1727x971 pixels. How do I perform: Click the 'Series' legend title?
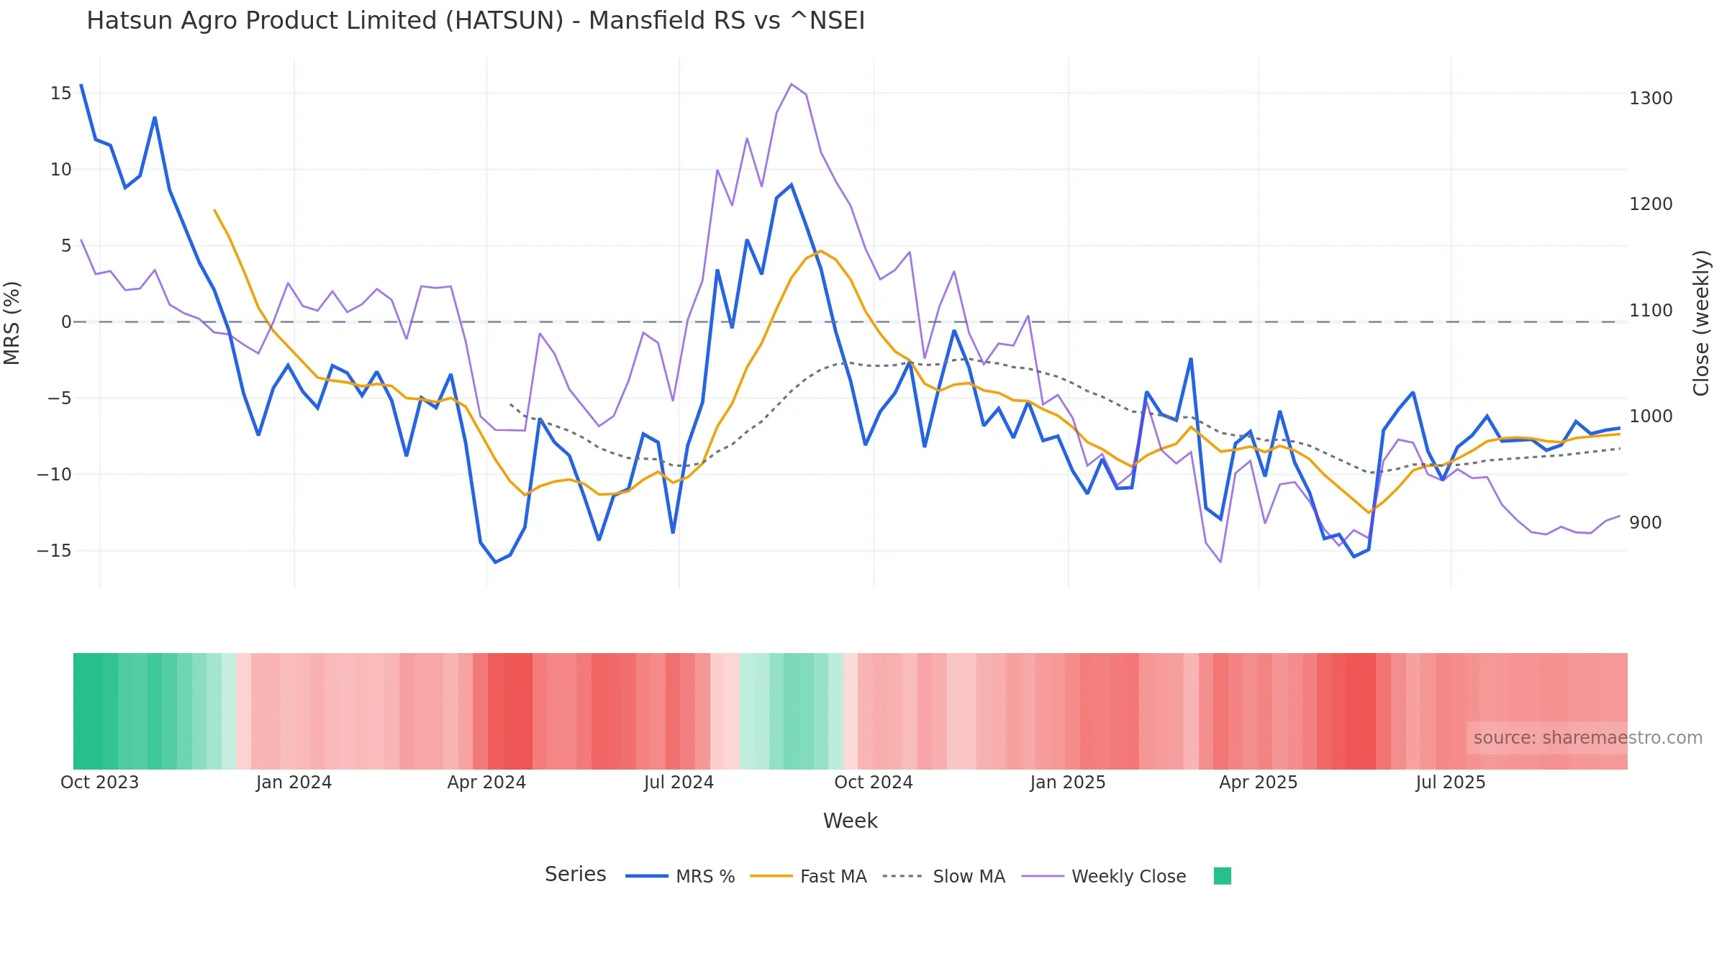pos(576,875)
